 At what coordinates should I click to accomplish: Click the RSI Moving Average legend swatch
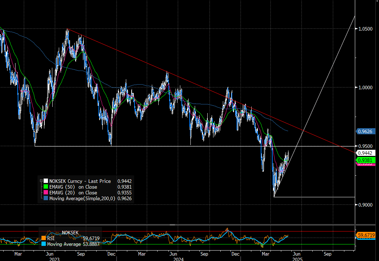point(44,244)
